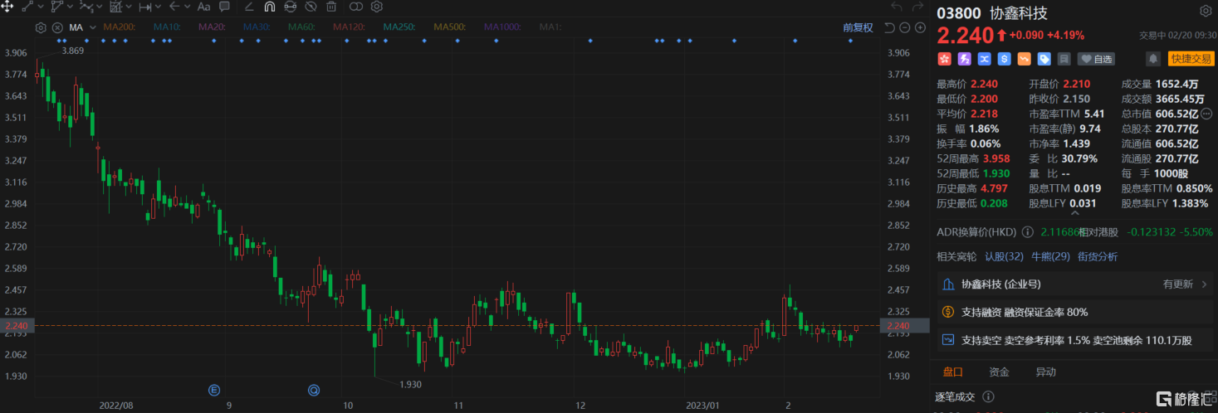This screenshot has width=1218, height=413.
Task: Click the MA200 indicator label
Action: pos(120,27)
